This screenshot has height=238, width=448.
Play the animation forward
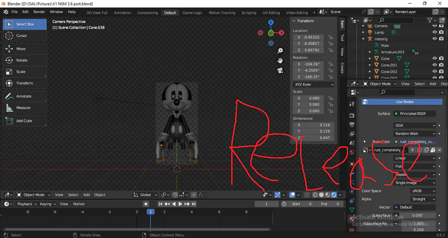tap(180, 204)
